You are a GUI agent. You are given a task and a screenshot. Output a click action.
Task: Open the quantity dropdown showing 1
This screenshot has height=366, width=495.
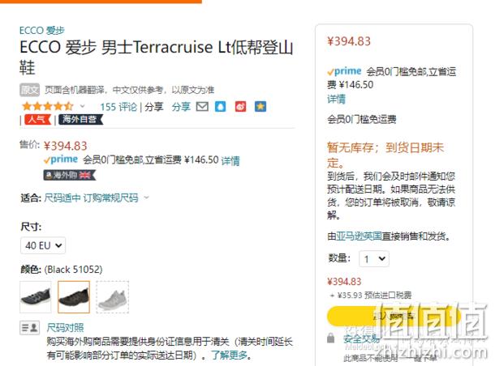[374, 259]
